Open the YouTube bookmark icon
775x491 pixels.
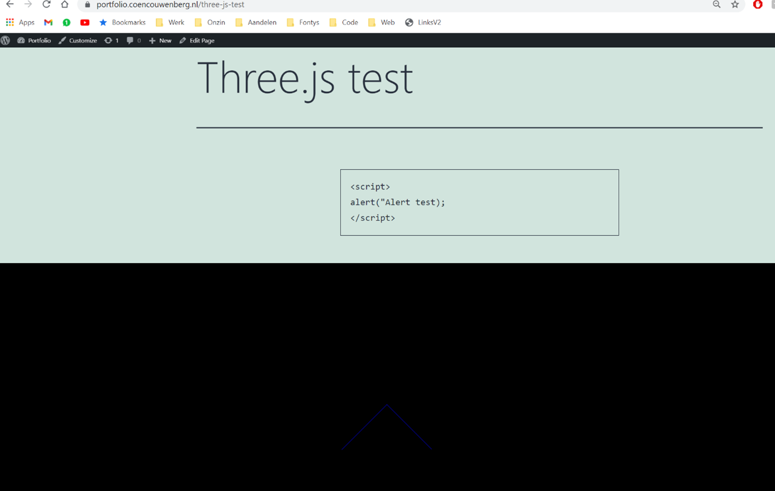tap(85, 22)
